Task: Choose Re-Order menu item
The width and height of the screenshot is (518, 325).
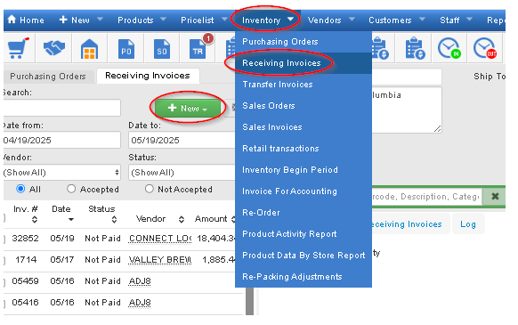Action: coord(304,212)
